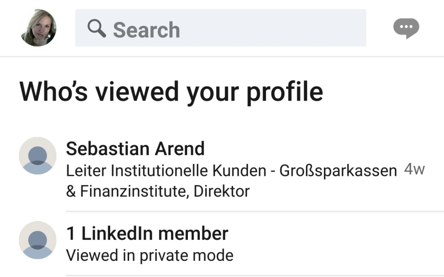This screenshot has width=444, height=277.
Task: Open the messaging speech bubble icon
Action: (x=406, y=28)
